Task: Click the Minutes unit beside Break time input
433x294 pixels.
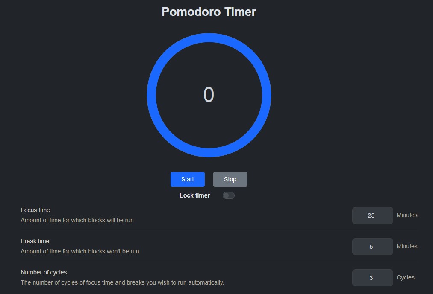Action: pos(407,246)
